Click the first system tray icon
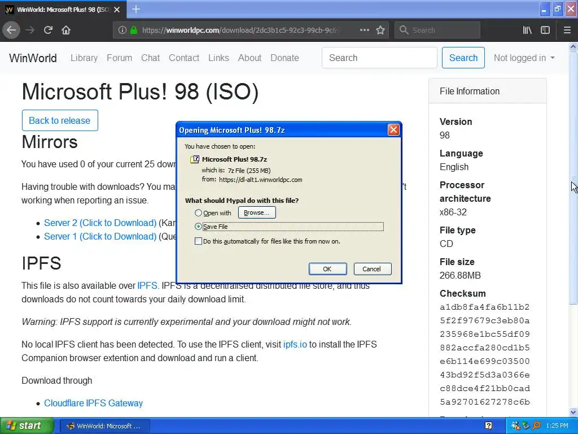The height and width of the screenshot is (434, 578). point(515,426)
